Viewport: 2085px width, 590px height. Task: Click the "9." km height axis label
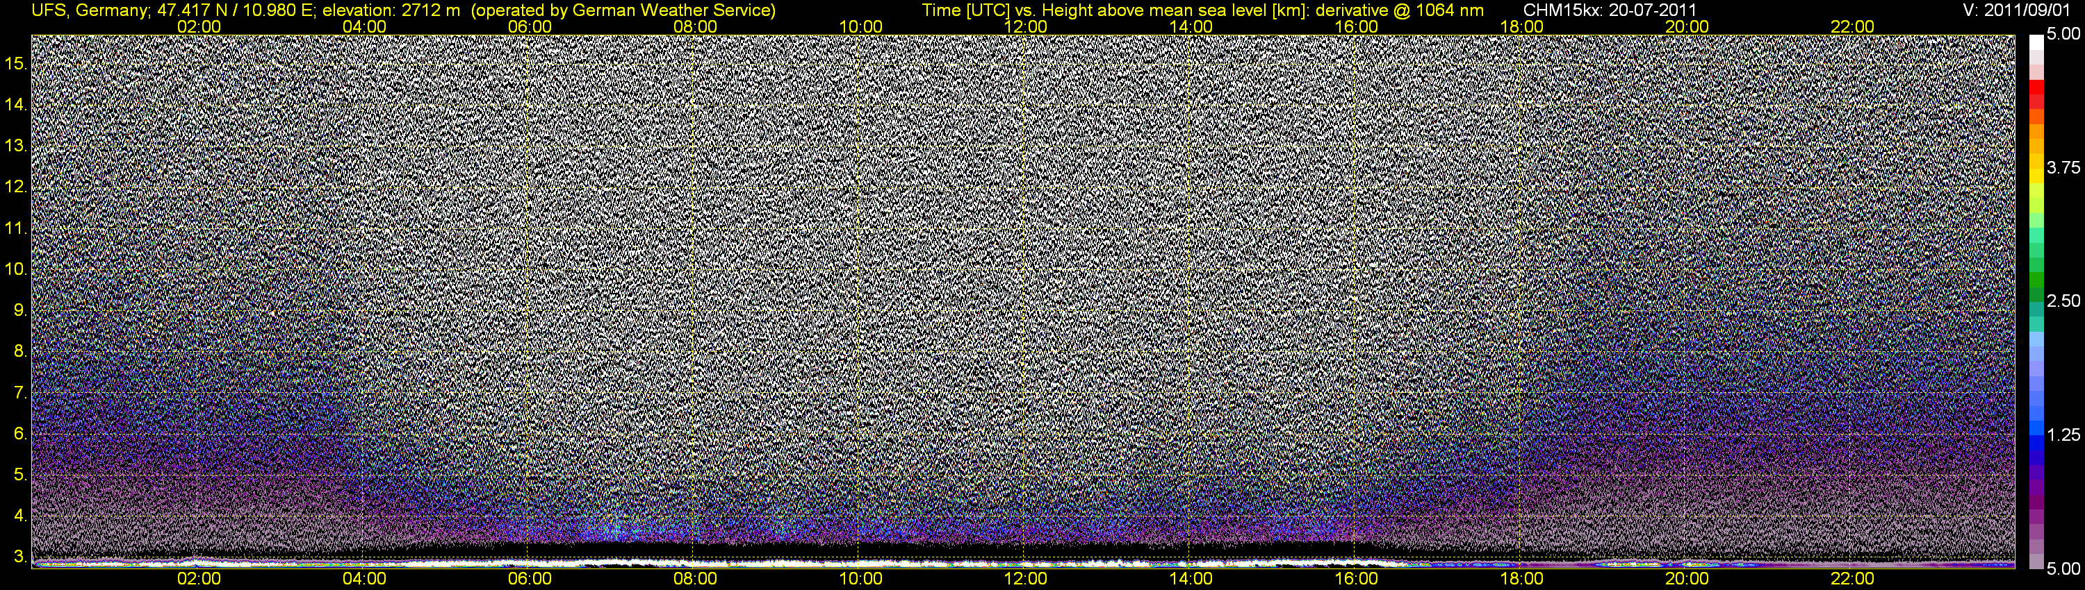coord(20,310)
